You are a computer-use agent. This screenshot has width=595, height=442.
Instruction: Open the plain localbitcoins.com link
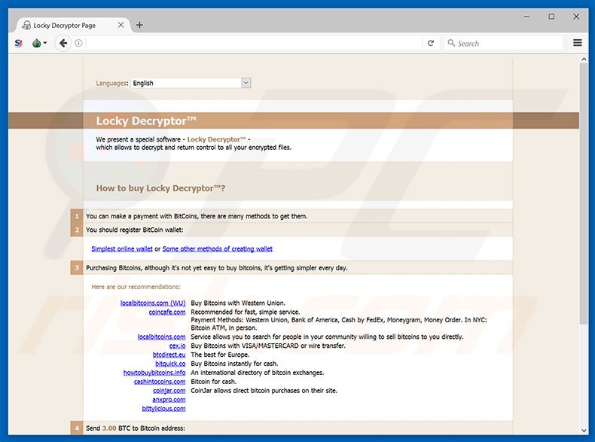(x=162, y=337)
